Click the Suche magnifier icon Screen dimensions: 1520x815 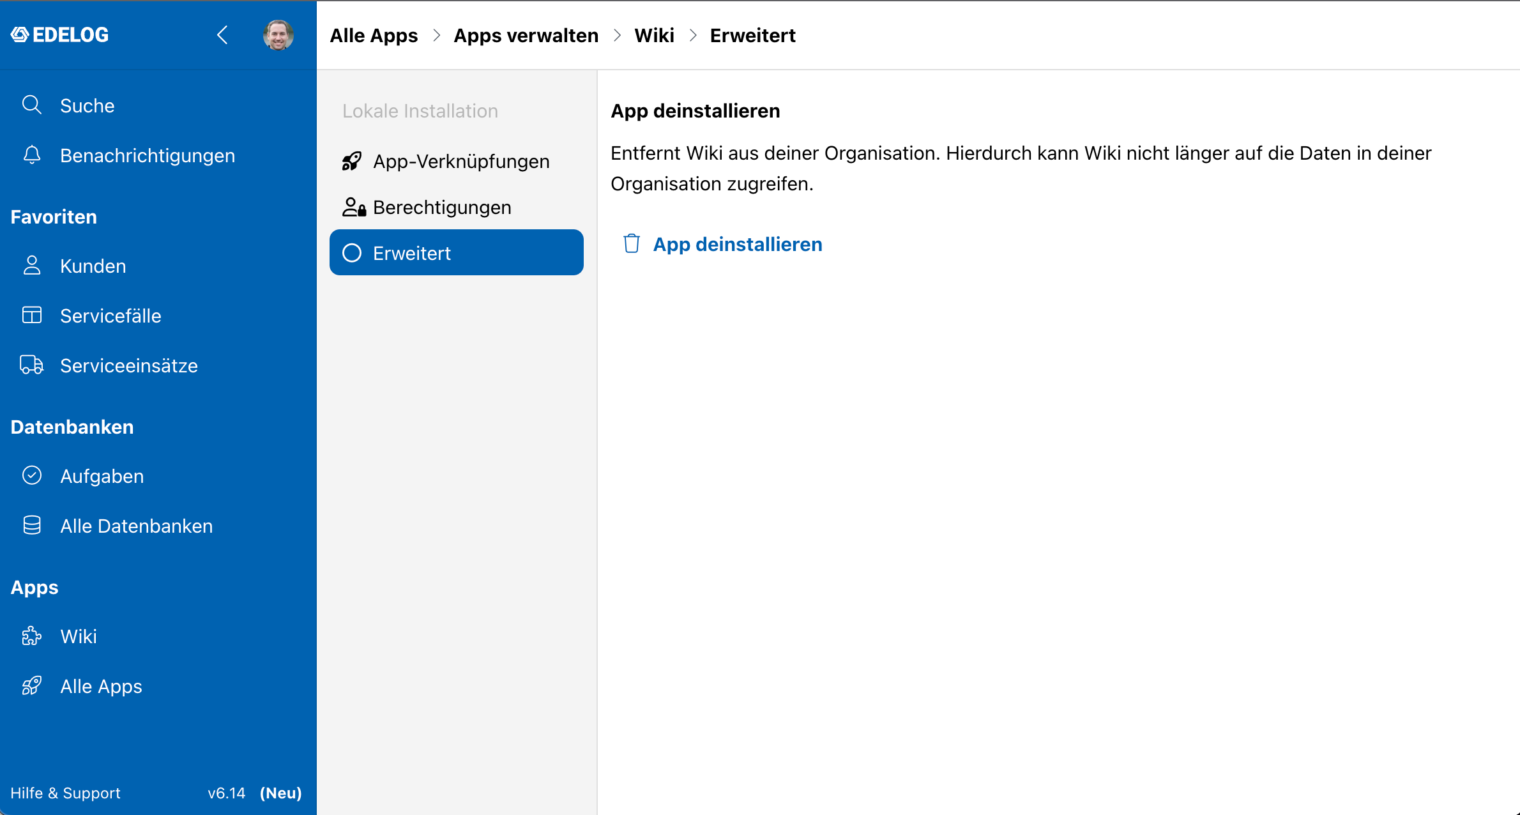(31, 105)
